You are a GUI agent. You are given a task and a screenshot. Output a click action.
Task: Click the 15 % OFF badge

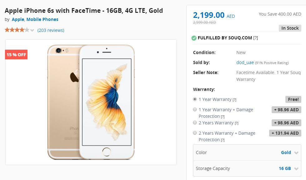[16, 55]
